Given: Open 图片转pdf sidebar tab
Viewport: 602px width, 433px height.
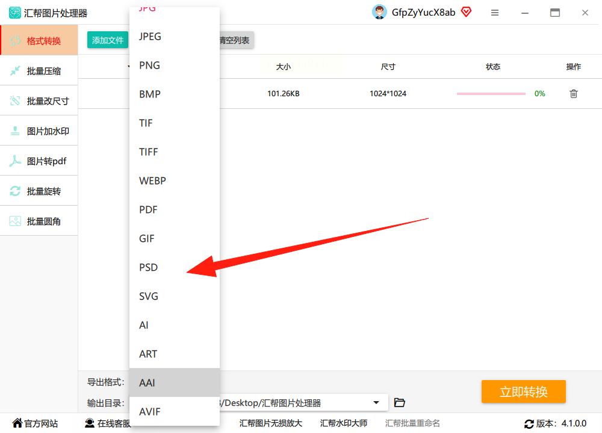Looking at the screenshot, I should click(39, 161).
